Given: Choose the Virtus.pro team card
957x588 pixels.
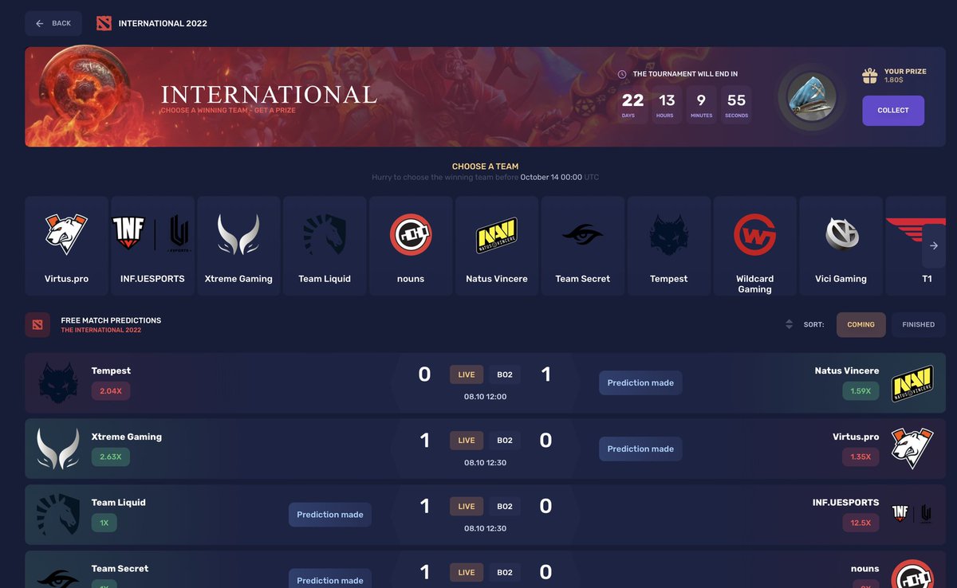Looking at the screenshot, I should [x=66, y=246].
